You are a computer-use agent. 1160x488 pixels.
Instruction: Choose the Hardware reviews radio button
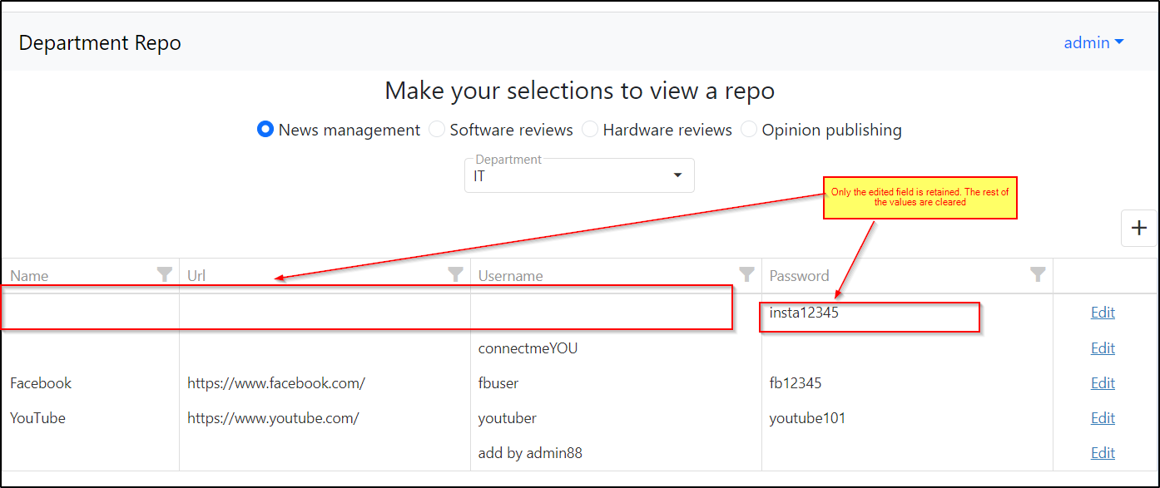590,130
